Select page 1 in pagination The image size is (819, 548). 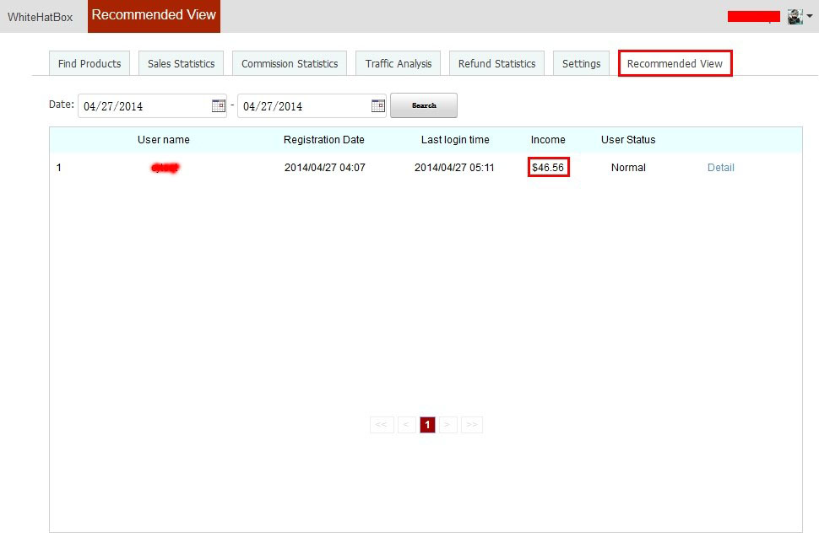(x=428, y=425)
